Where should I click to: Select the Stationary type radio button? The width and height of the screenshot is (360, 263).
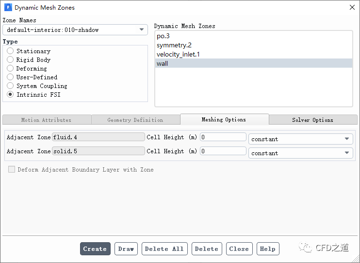click(x=10, y=51)
